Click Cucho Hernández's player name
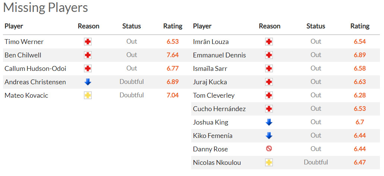Screen dimensions: 384x176 point(219,109)
